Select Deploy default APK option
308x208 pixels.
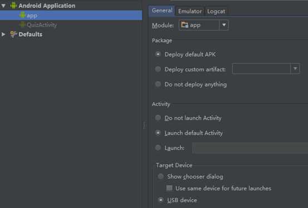tap(158, 54)
